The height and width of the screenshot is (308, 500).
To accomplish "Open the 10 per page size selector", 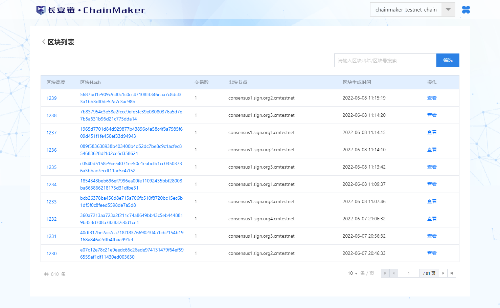I will pos(353,273).
